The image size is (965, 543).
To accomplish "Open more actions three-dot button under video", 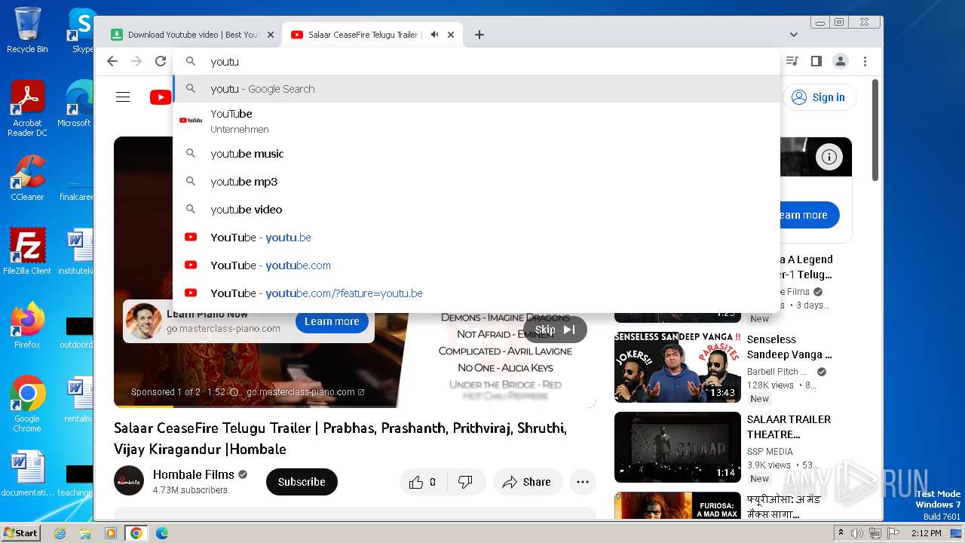I will tap(583, 482).
